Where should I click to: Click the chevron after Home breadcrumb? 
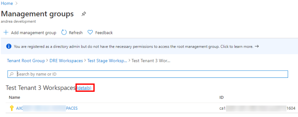click(x=16, y=3)
